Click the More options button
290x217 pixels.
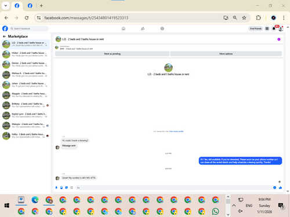coord(226,54)
